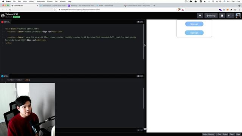
Task: Click the Embed button in footer
Action: pyautogui.click(x=225, y=134)
